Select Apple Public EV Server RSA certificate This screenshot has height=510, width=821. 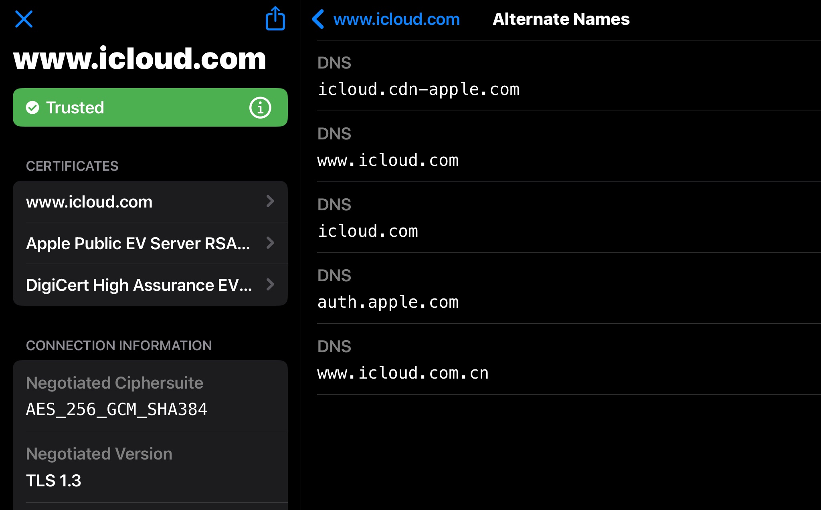138,243
